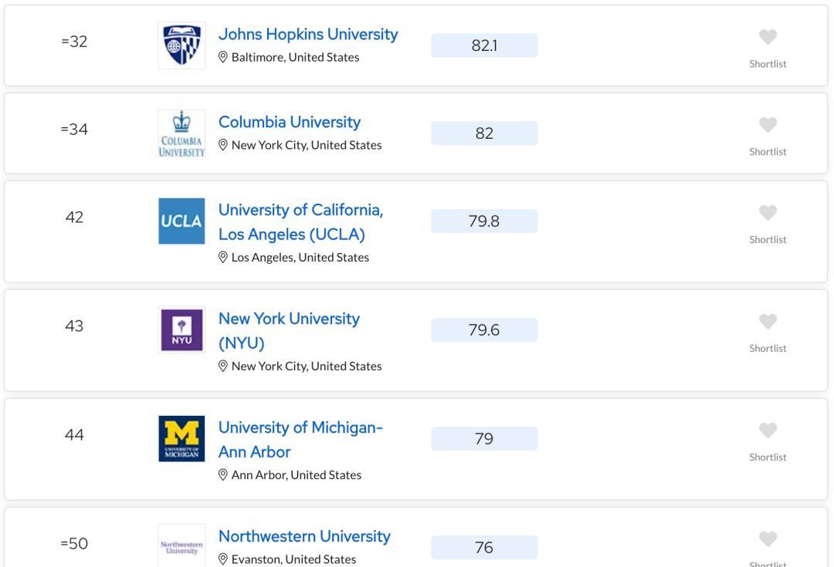Open New York University (NYU) link

pos(289,330)
